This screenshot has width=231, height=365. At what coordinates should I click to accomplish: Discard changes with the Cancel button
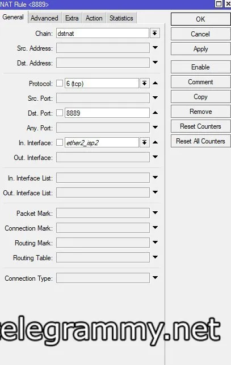(x=200, y=34)
